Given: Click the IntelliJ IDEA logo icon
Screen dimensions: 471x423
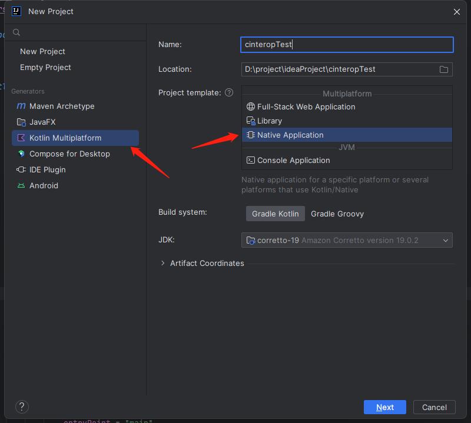Looking at the screenshot, I should pyautogui.click(x=16, y=11).
